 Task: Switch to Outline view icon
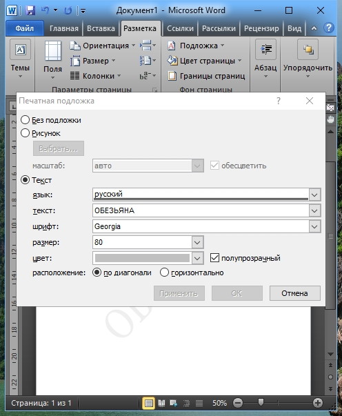[x=186, y=403]
